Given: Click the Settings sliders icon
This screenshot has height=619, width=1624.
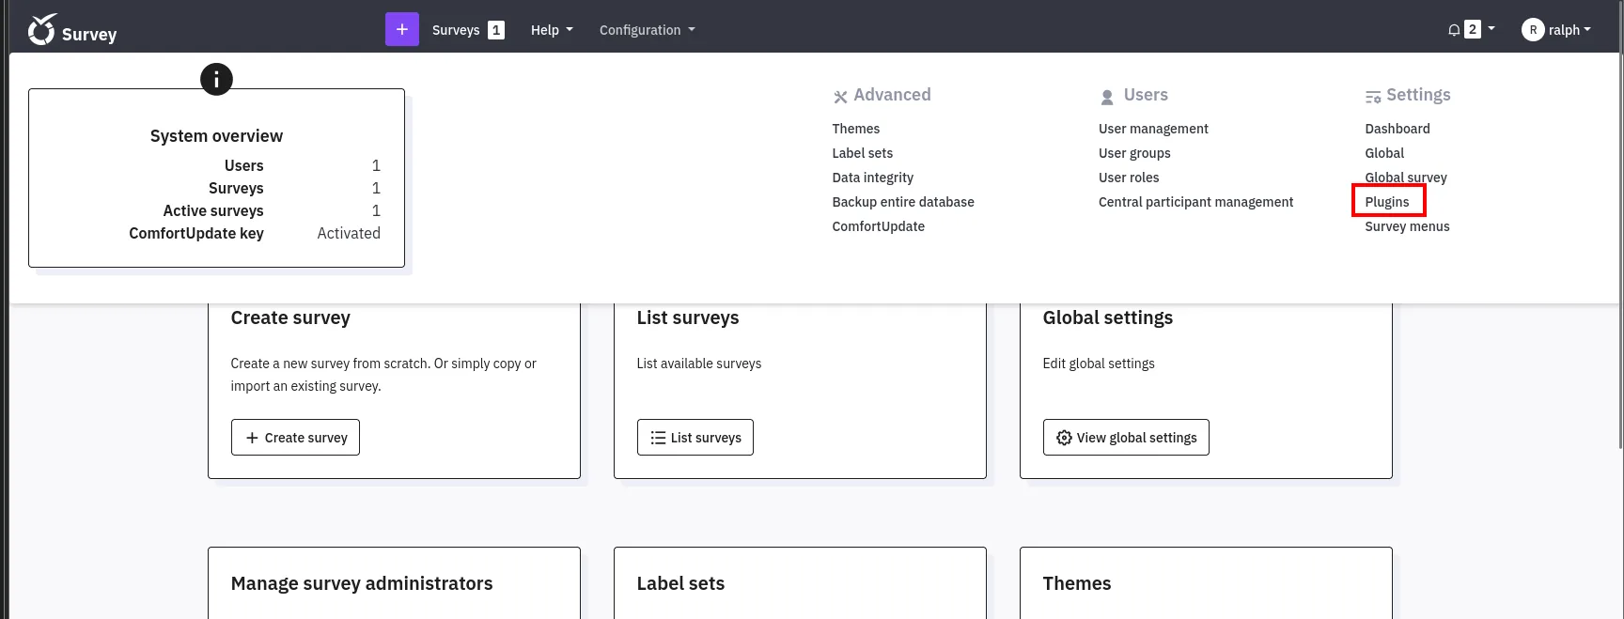Looking at the screenshot, I should 1373,97.
